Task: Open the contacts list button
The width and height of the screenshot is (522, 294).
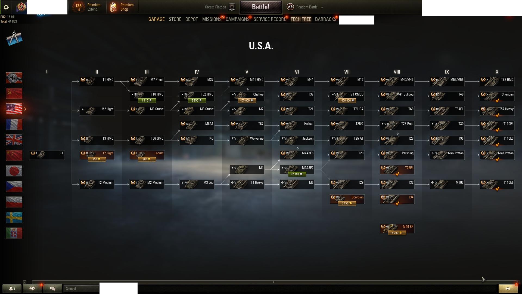Action: point(12,289)
